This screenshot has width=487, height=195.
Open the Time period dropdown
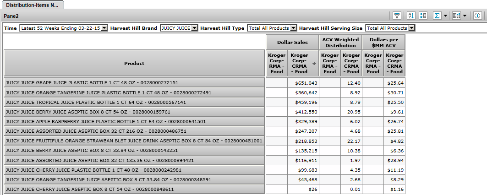[x=104, y=28]
